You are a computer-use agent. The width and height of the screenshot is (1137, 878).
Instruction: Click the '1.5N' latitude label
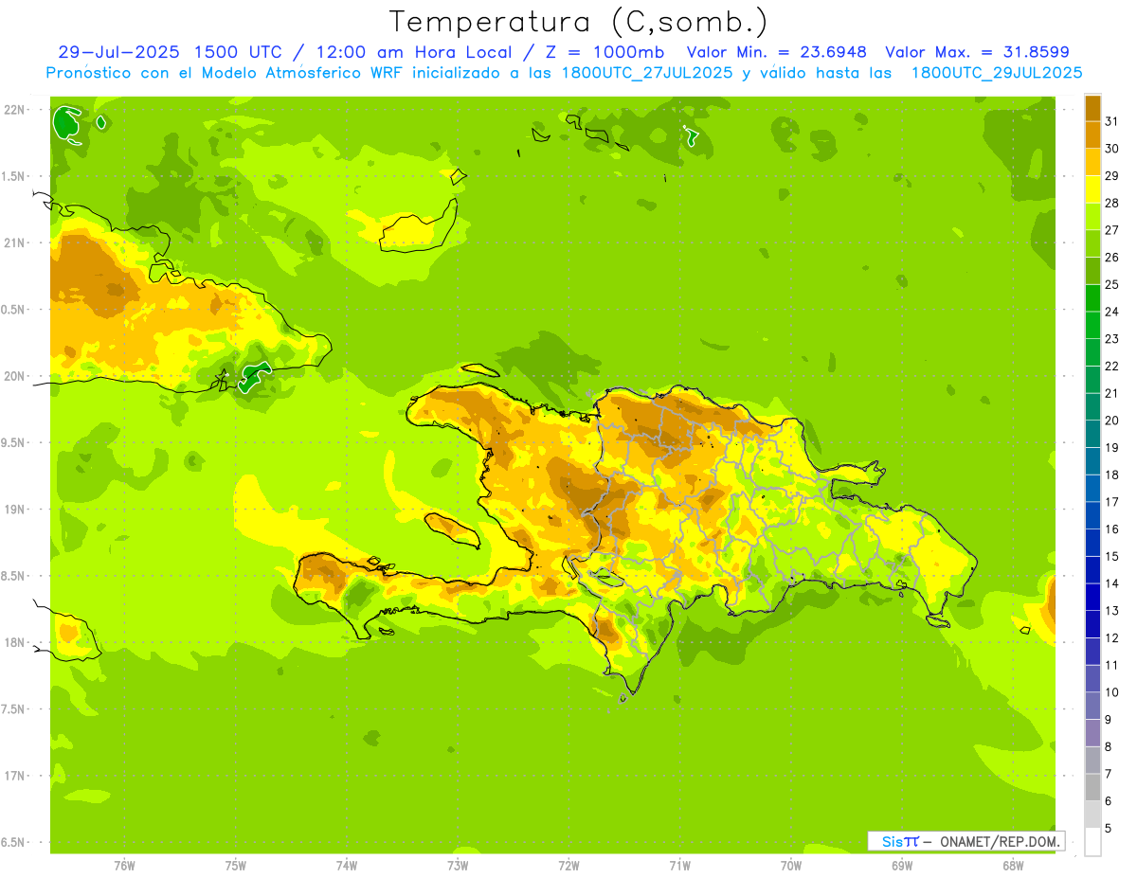point(14,176)
